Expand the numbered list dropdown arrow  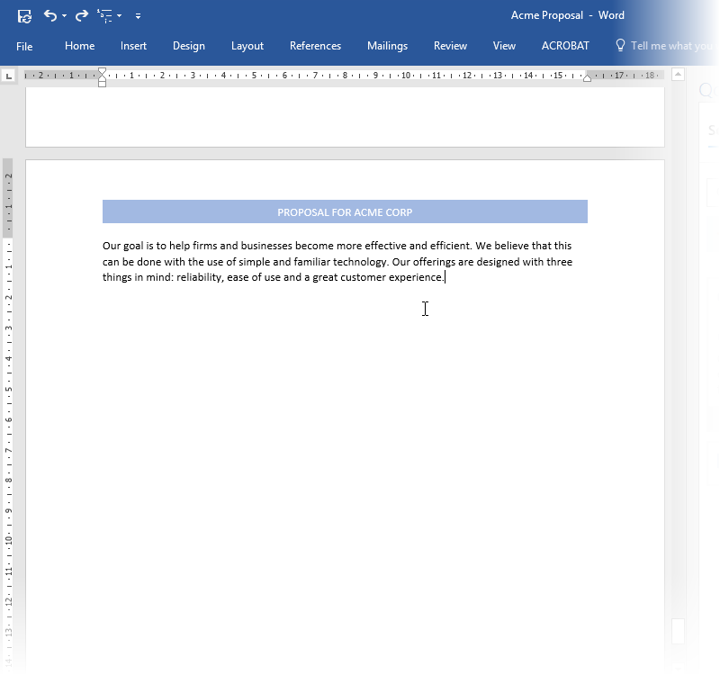pyautogui.click(x=120, y=15)
